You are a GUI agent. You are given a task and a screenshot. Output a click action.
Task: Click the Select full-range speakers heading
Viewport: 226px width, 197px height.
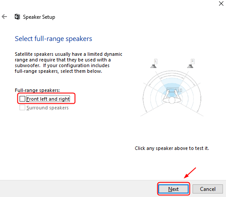[x=53, y=39]
